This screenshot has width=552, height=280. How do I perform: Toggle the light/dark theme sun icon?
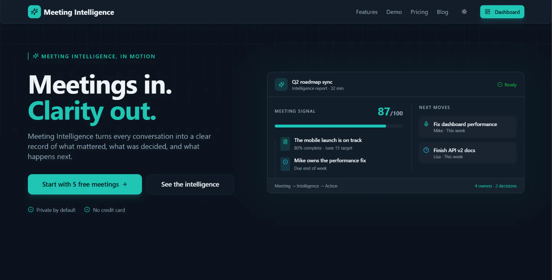click(x=464, y=12)
